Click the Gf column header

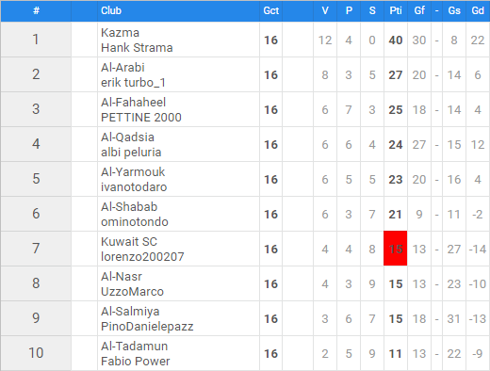pos(419,10)
